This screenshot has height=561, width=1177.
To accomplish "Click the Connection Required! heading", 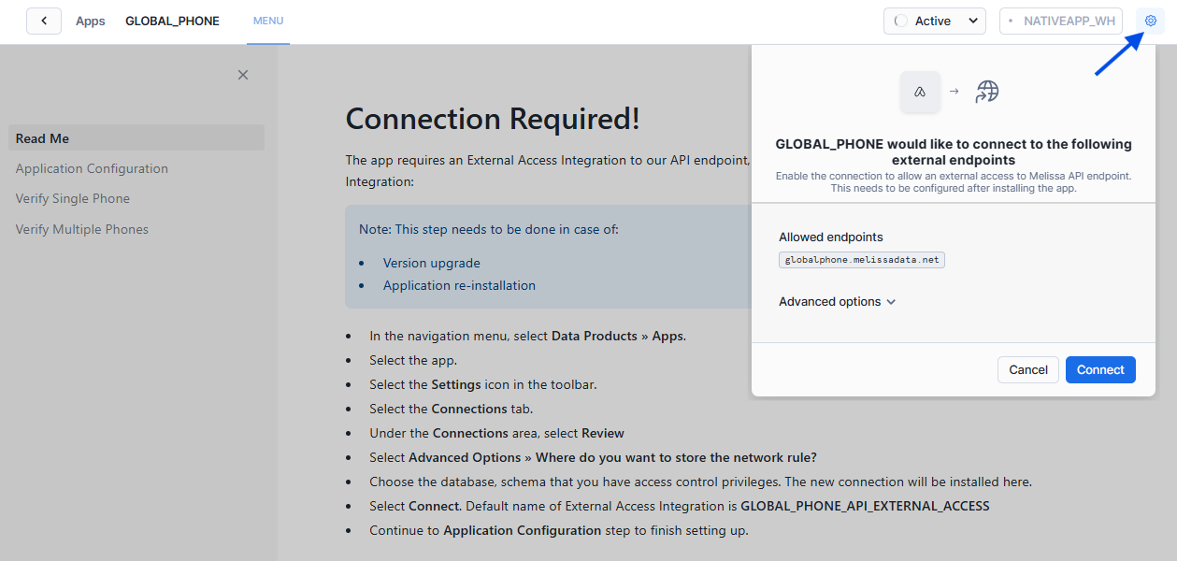I will coord(493,119).
